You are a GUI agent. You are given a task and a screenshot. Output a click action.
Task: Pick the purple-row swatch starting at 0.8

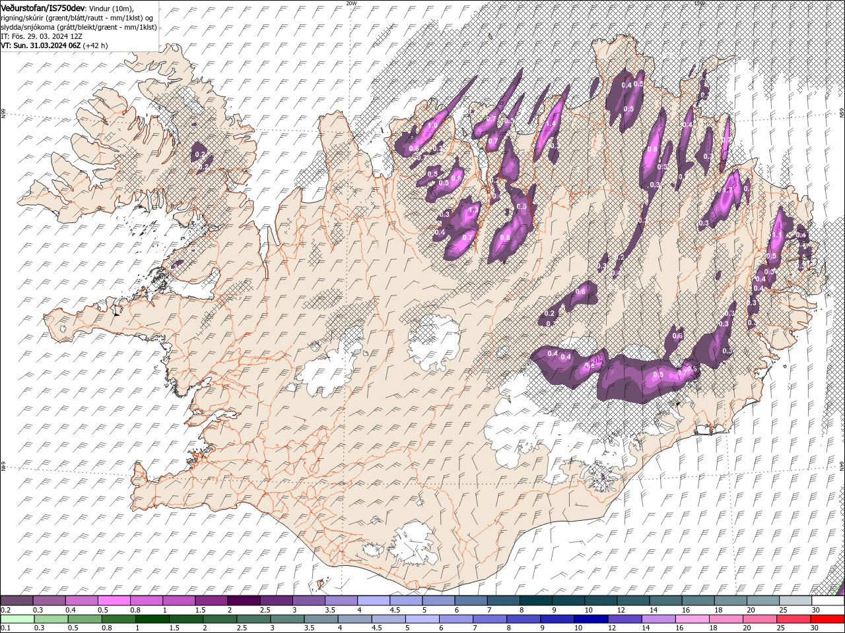click(x=146, y=601)
